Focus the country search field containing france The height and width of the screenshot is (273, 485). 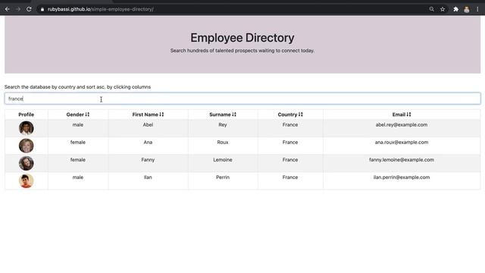coord(242,99)
